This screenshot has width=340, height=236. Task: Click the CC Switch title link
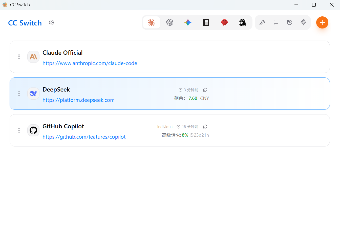pos(25,23)
